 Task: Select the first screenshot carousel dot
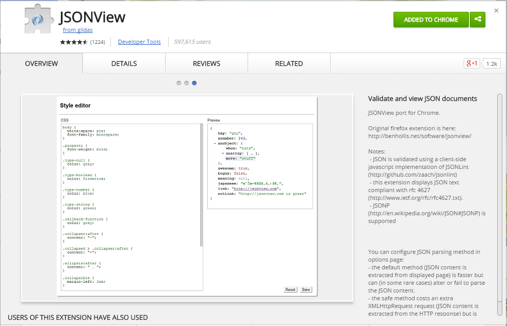point(179,83)
